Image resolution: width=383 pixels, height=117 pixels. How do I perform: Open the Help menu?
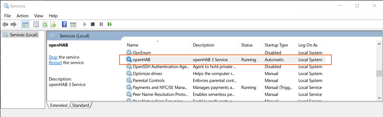tap(53, 16)
